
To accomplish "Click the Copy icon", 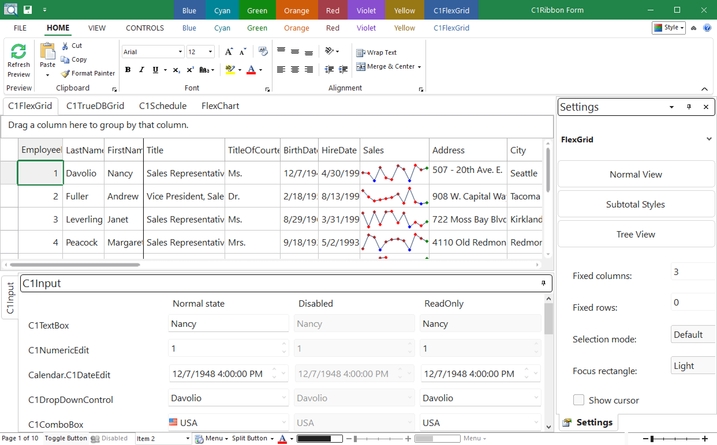I will tap(65, 59).
